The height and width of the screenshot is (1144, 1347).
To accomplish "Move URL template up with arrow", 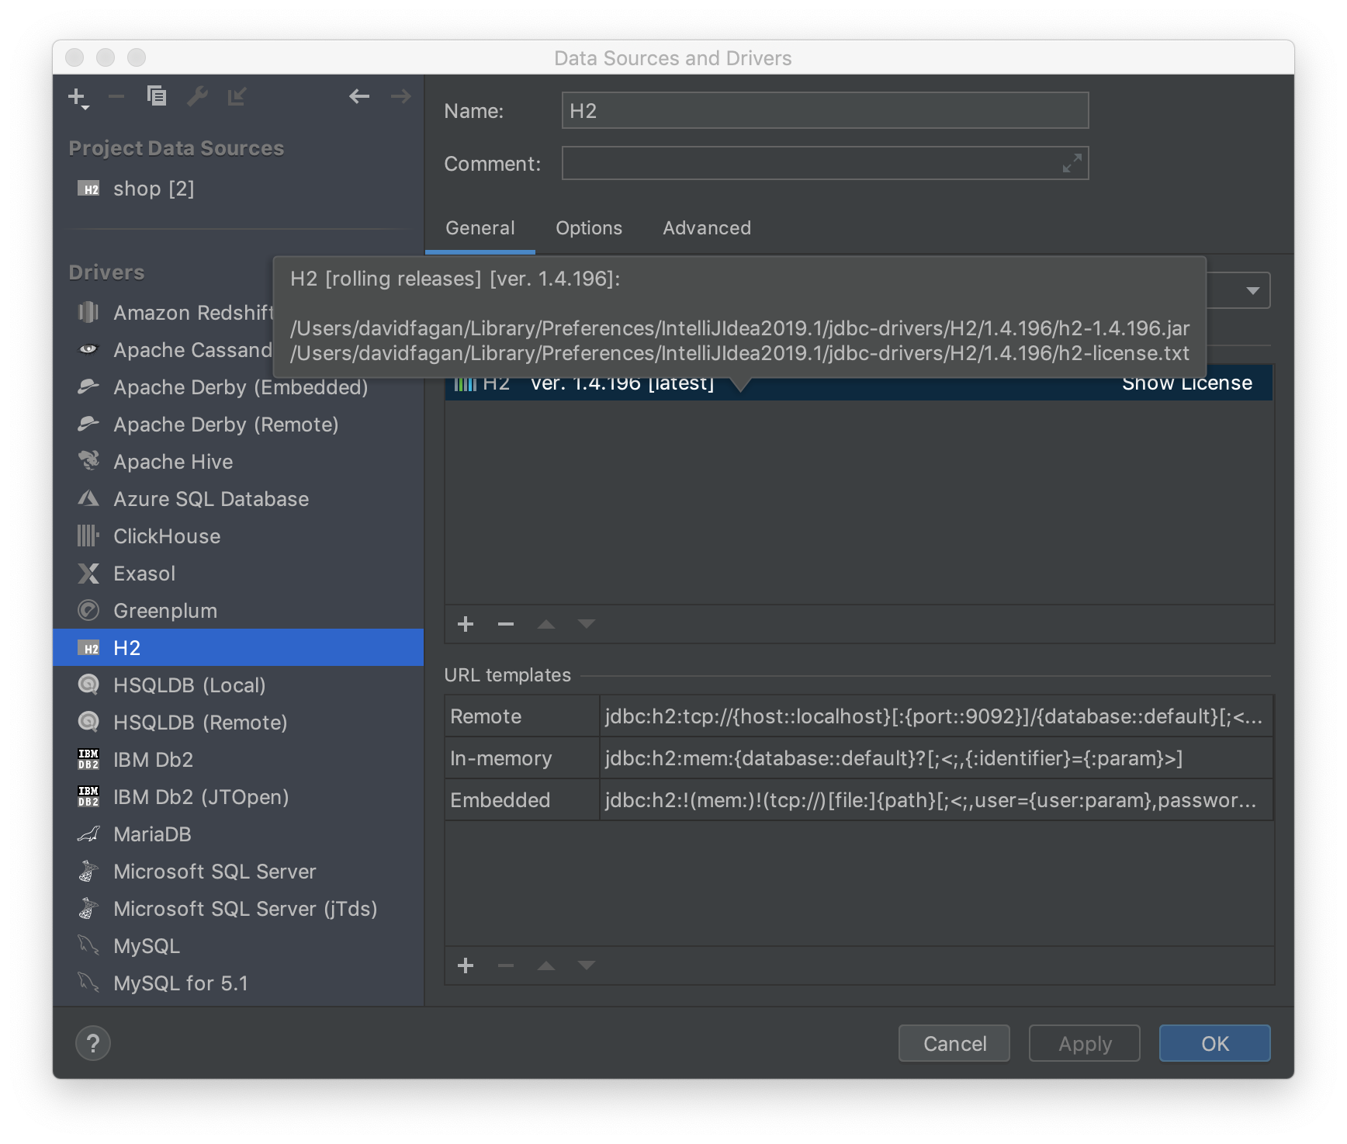I will [546, 965].
